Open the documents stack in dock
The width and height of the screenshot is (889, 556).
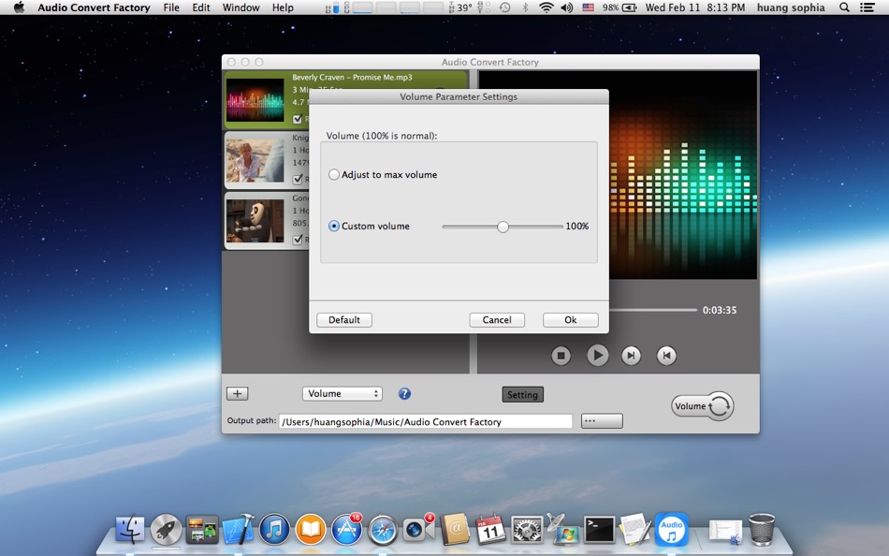pyautogui.click(x=725, y=532)
